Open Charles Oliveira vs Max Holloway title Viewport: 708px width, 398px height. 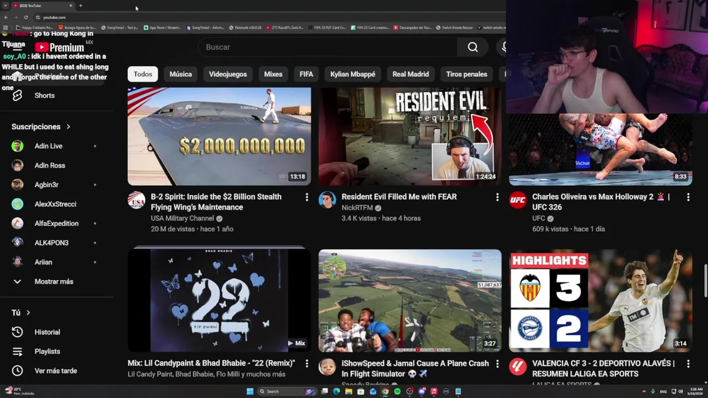[x=601, y=202]
